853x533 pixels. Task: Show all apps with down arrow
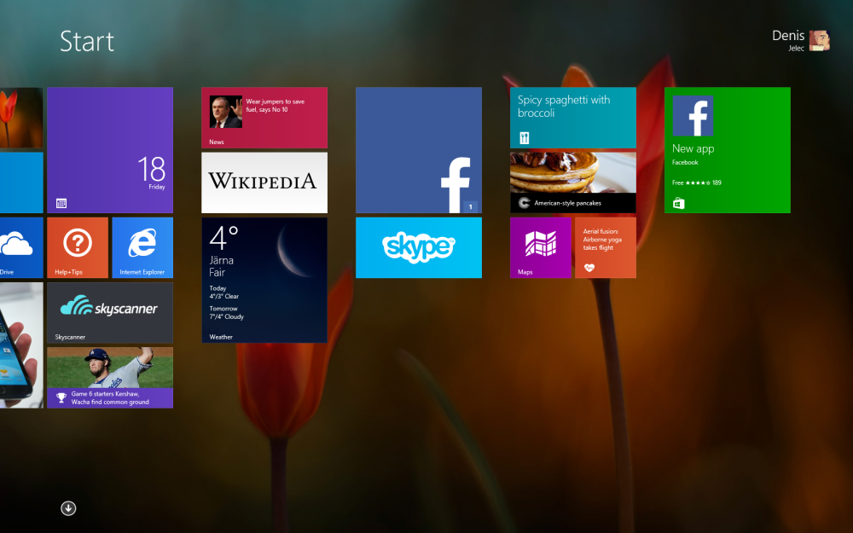(x=68, y=508)
